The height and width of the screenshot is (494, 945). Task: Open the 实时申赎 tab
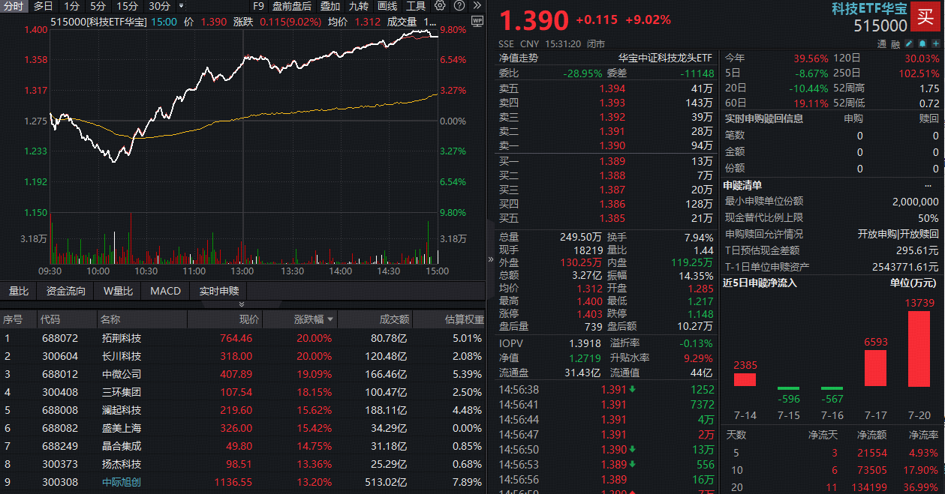218,291
